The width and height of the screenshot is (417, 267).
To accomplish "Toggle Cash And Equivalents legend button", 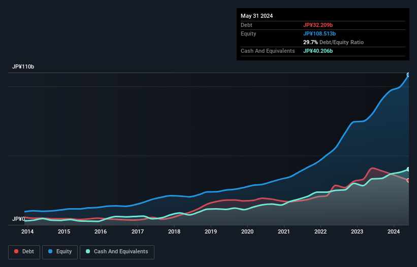I will pyautogui.click(x=117, y=252).
